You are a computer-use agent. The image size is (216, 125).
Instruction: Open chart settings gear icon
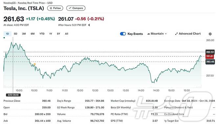tap(210, 34)
